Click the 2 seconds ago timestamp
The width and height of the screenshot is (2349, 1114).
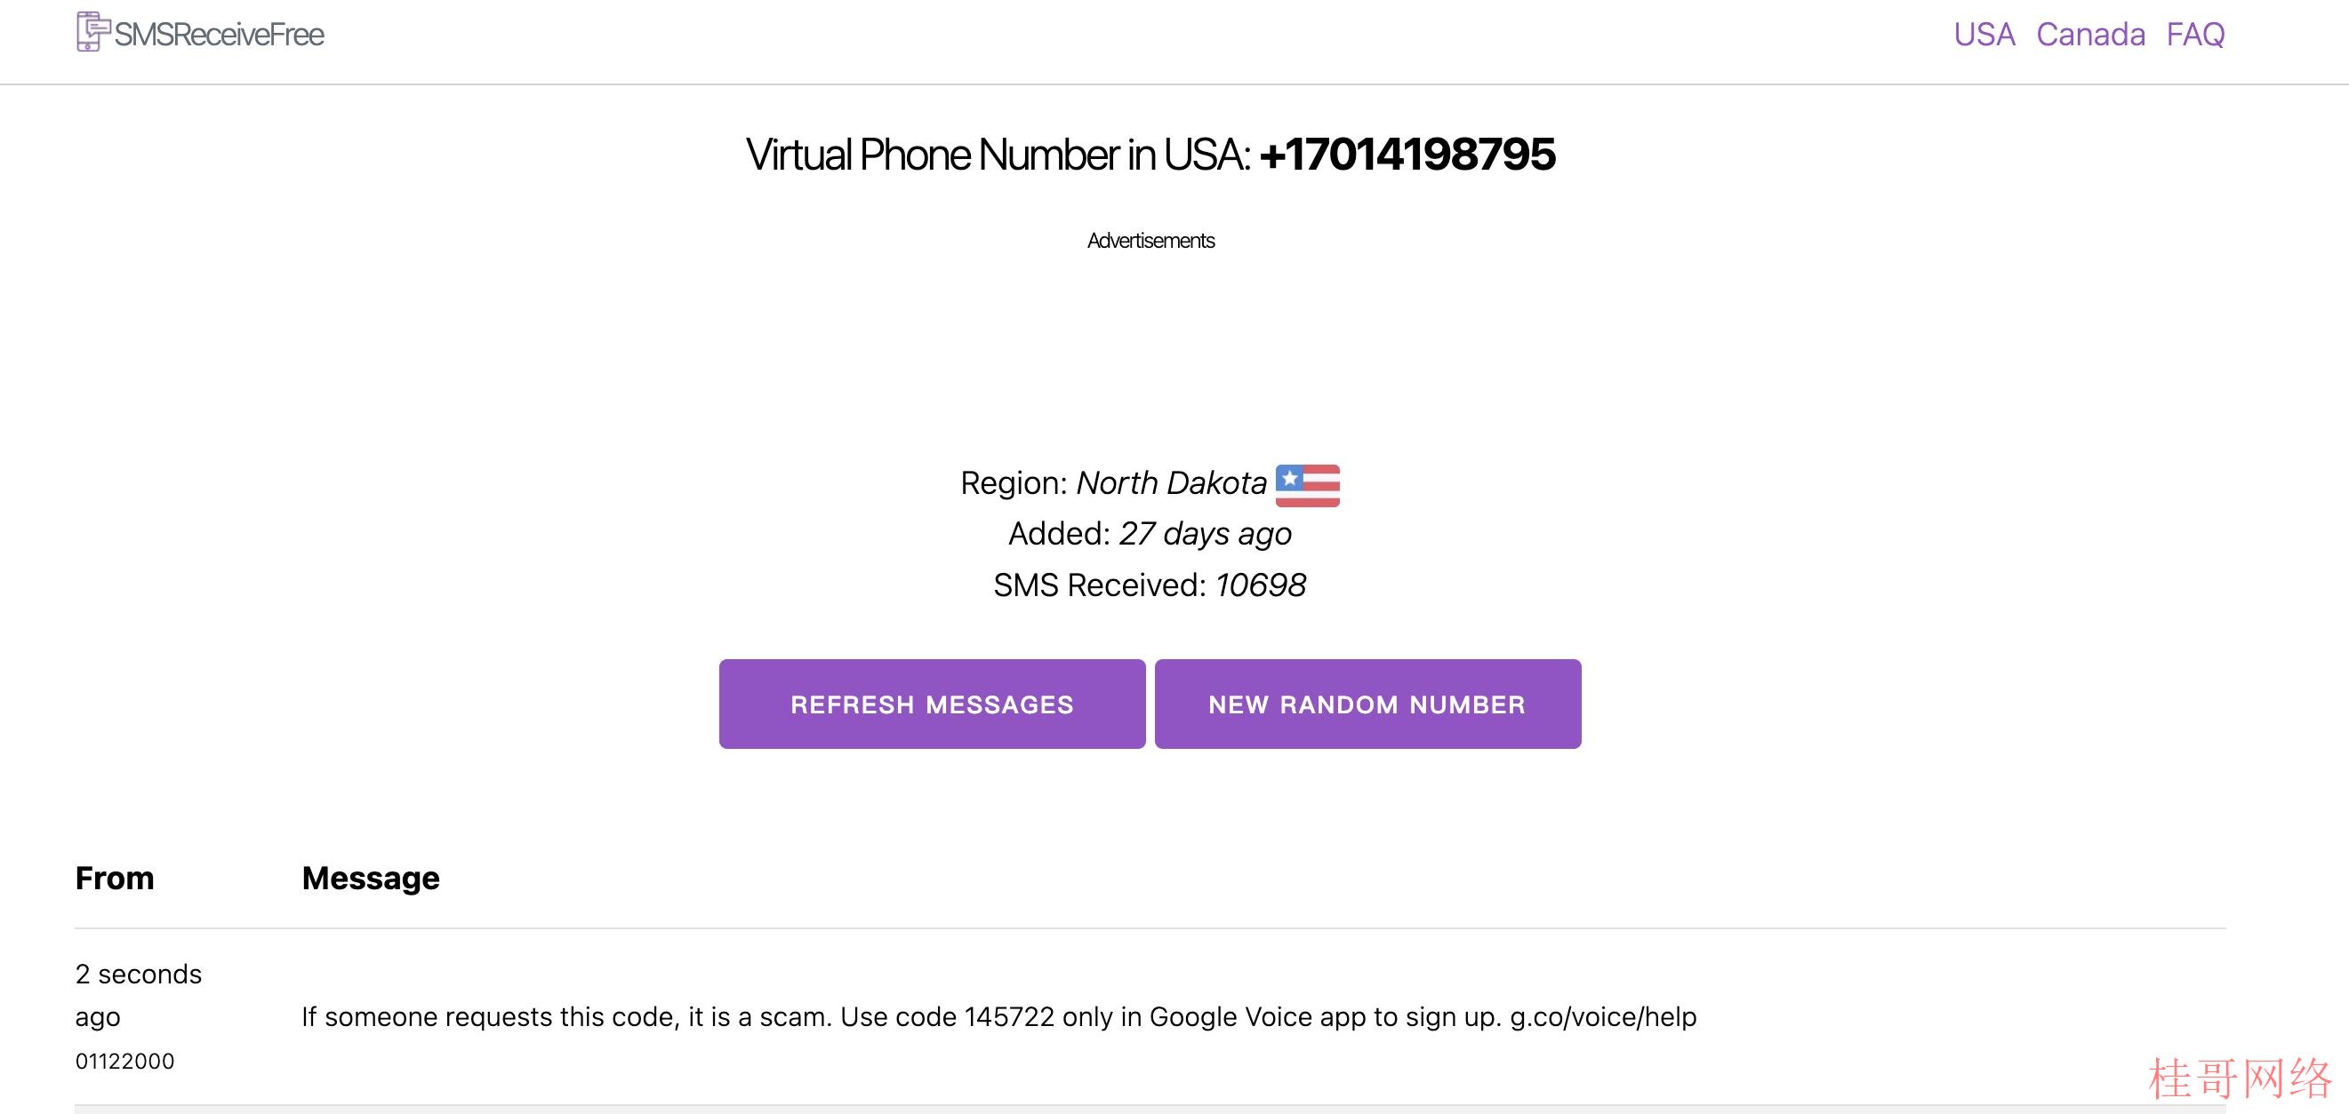pos(139,995)
